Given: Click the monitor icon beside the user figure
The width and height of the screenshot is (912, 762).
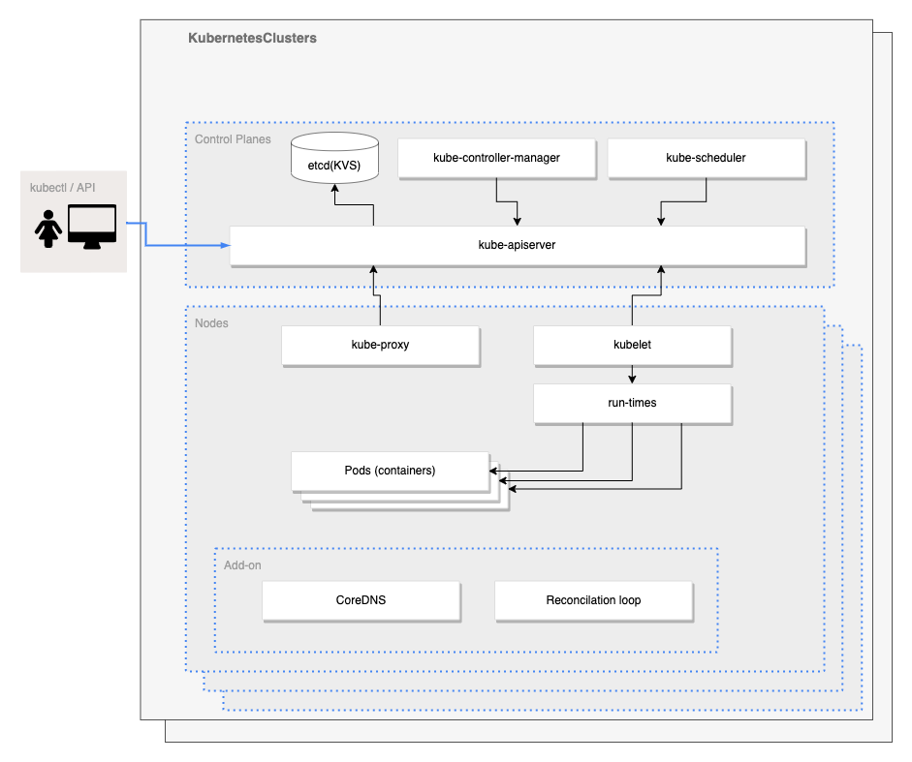Looking at the screenshot, I should click(x=94, y=225).
